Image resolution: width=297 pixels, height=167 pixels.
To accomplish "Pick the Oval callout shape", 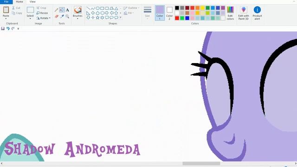I will 111,18.
